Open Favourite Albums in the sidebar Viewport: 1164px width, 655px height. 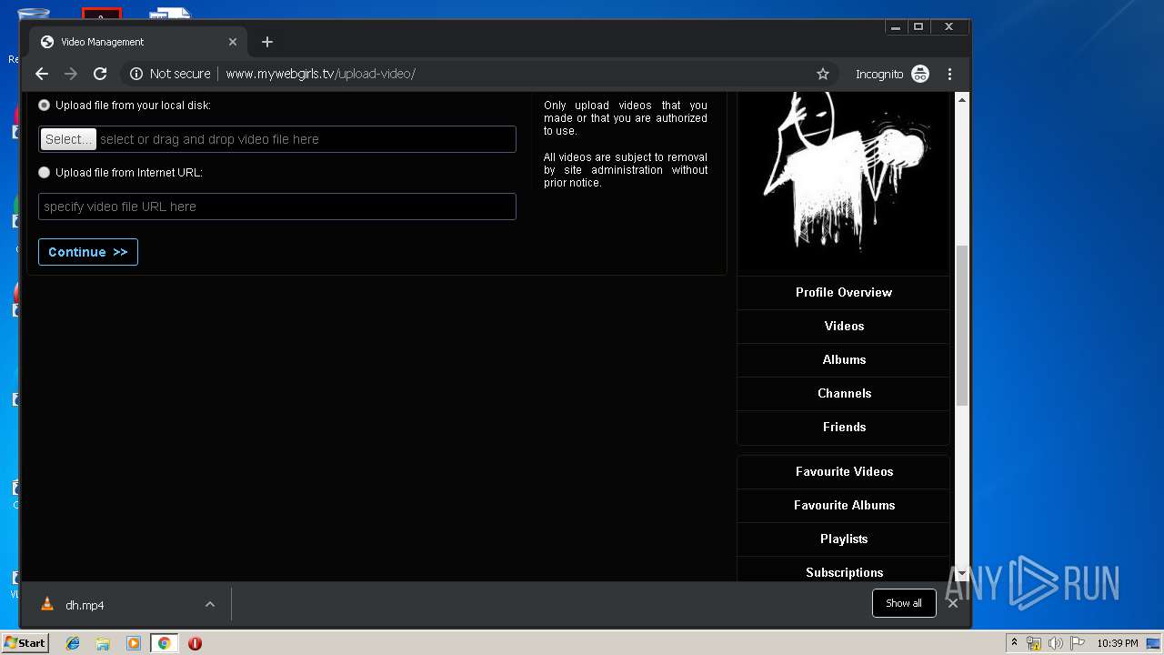tap(844, 505)
